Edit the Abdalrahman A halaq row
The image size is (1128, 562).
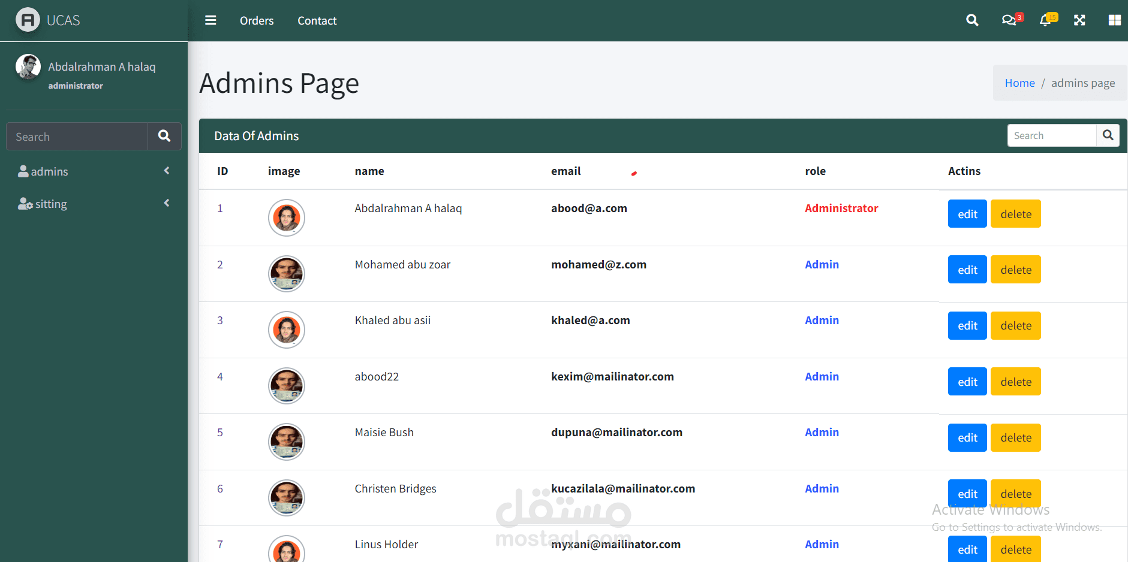pos(967,214)
